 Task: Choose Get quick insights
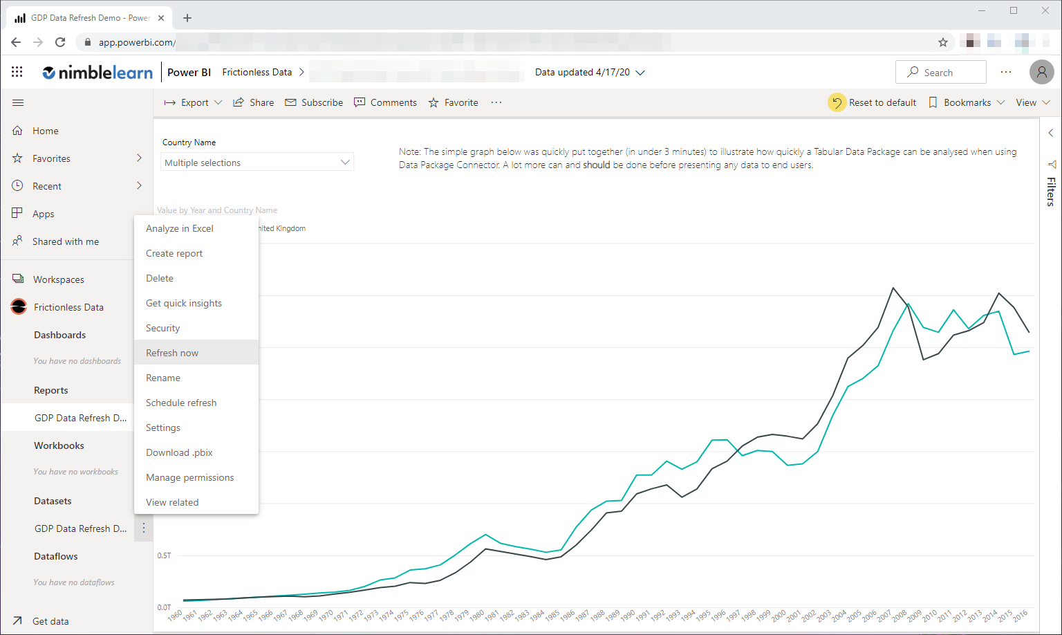click(196, 303)
